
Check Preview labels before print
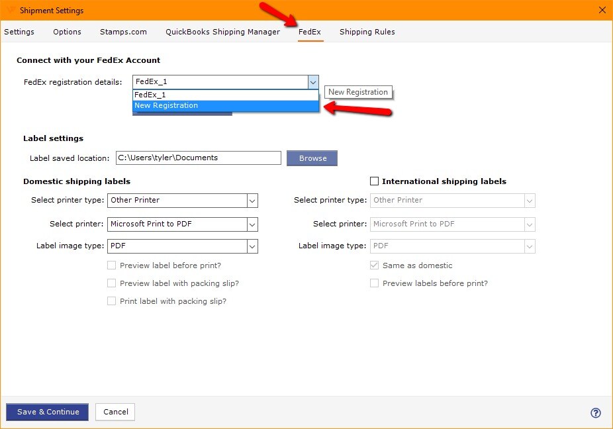[x=374, y=283]
